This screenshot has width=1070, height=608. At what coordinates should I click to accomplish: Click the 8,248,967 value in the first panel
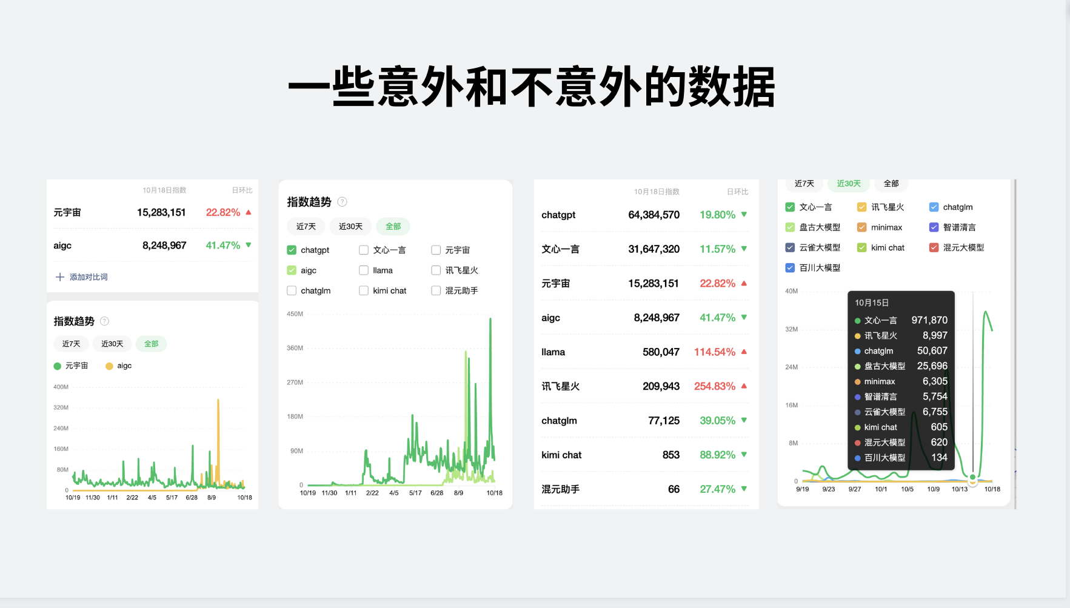(164, 246)
